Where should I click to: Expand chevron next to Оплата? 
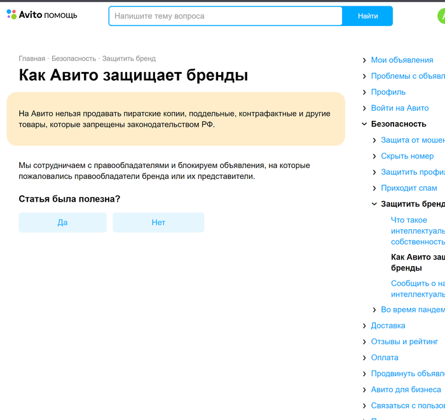pyautogui.click(x=364, y=358)
